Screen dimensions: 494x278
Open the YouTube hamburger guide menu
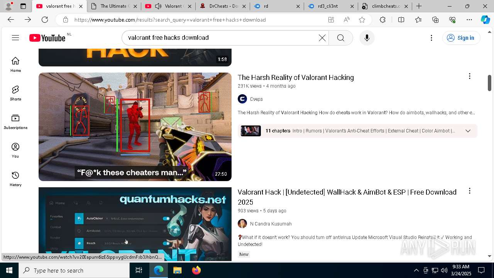click(15, 38)
